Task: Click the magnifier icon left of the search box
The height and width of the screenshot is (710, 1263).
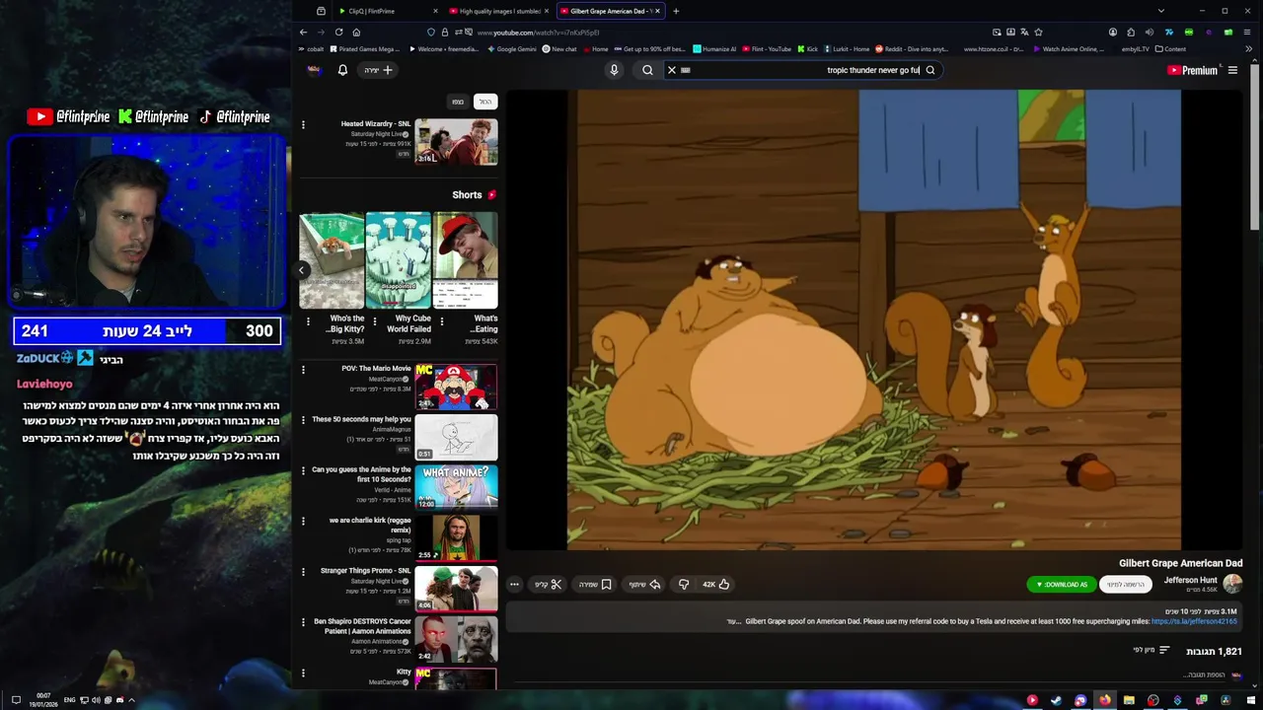Action: (x=647, y=70)
